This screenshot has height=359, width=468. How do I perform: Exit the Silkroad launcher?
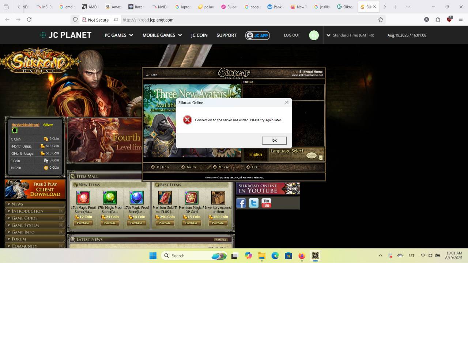(x=252, y=167)
